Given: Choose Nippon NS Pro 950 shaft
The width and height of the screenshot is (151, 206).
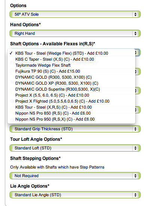Looking at the screenshot, I should pyautogui.click(x=71, y=119).
